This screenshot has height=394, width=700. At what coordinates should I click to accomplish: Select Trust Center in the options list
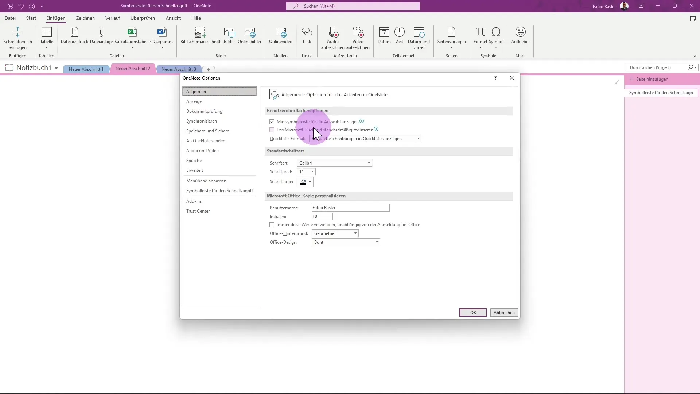(x=219, y=211)
